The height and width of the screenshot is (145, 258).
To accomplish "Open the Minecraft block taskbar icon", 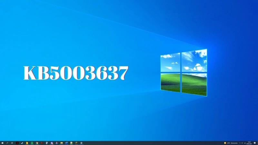I will point(76,143).
